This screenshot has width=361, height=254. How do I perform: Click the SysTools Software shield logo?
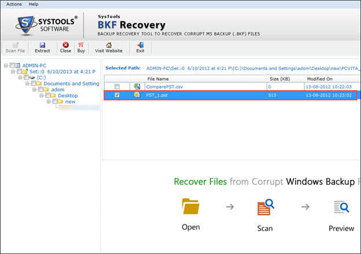pyautogui.click(x=26, y=25)
